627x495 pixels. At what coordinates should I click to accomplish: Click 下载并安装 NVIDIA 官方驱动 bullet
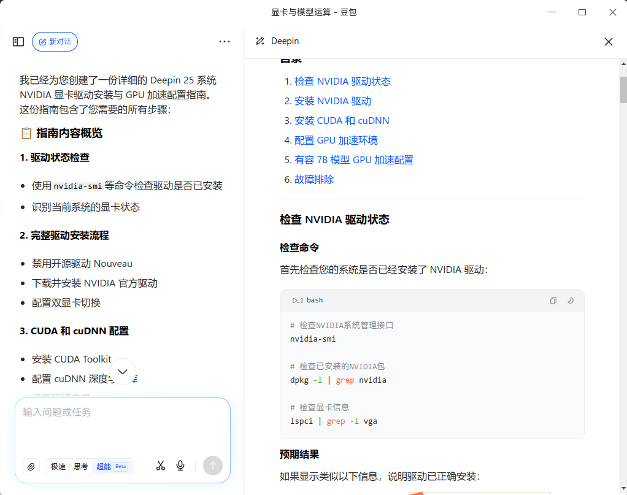click(94, 283)
